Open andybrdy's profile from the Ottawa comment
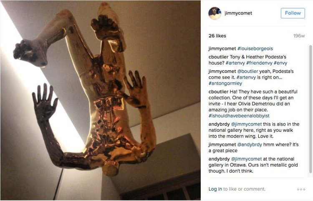313x201 pixels. coord(219,159)
